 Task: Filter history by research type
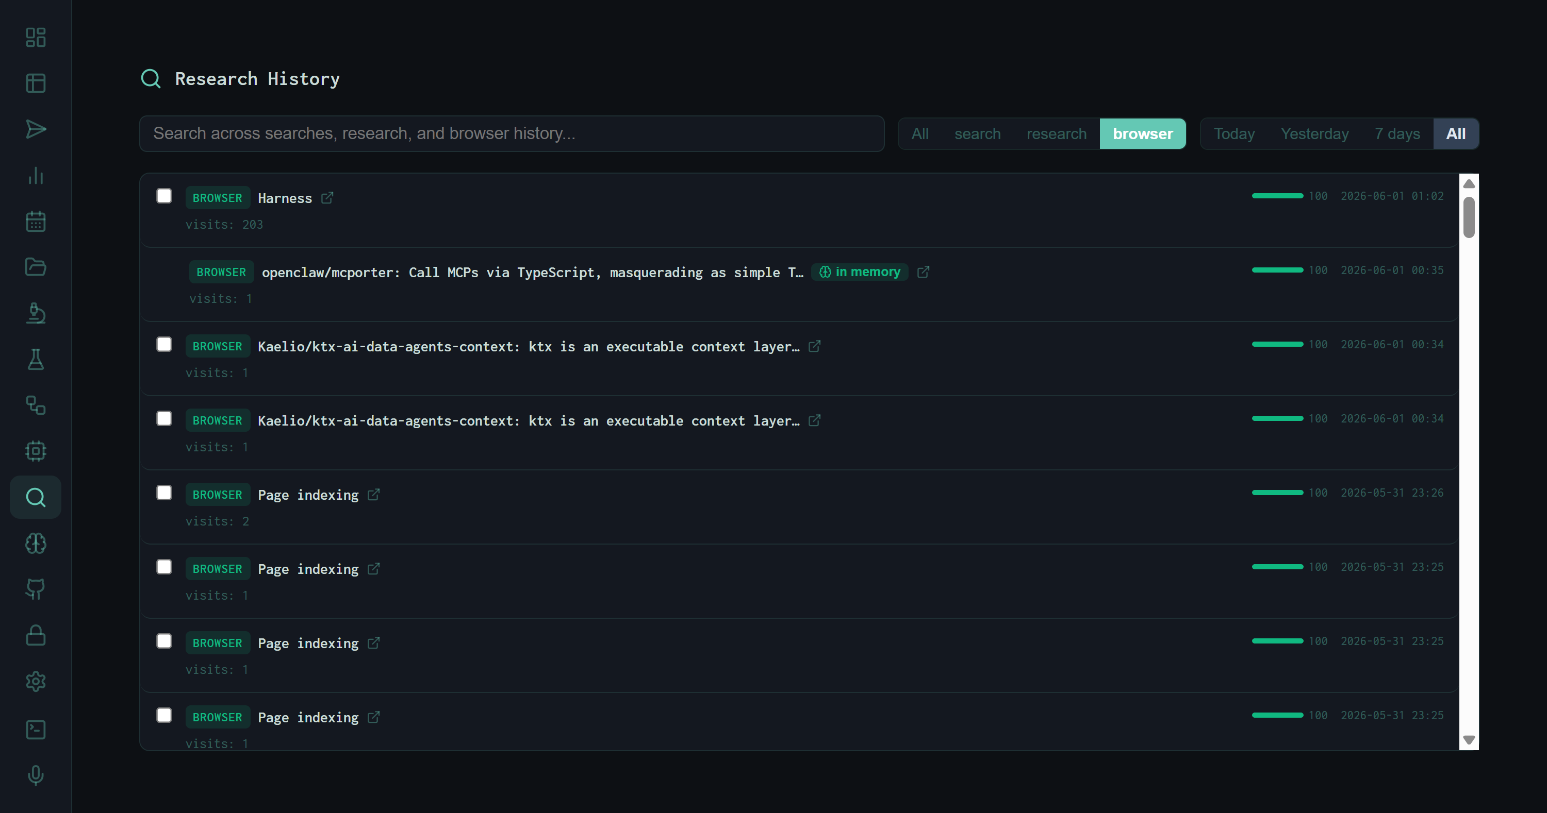point(1057,134)
